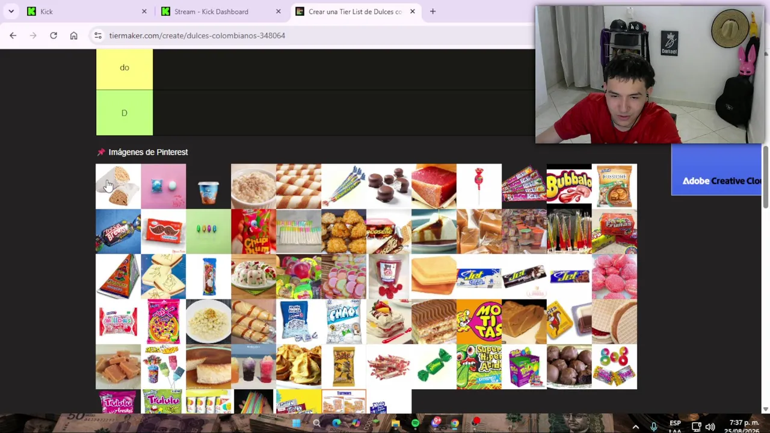Pick the Cocosette wafer image

coord(389,232)
